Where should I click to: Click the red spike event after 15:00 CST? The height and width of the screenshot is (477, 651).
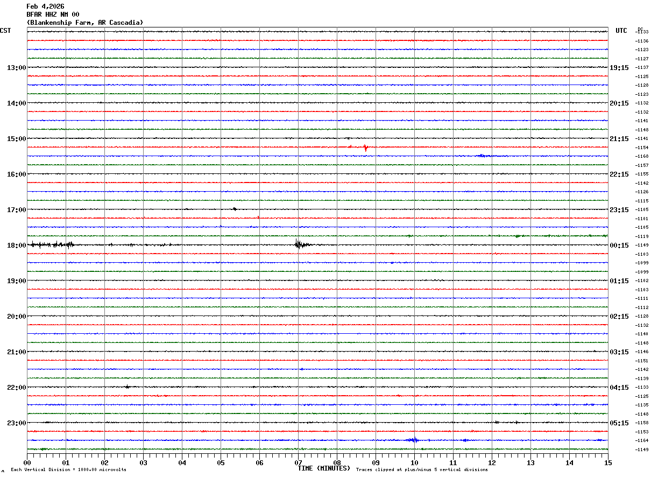[x=365, y=147]
